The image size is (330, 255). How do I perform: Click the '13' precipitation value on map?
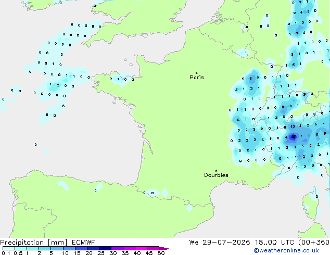(293, 126)
